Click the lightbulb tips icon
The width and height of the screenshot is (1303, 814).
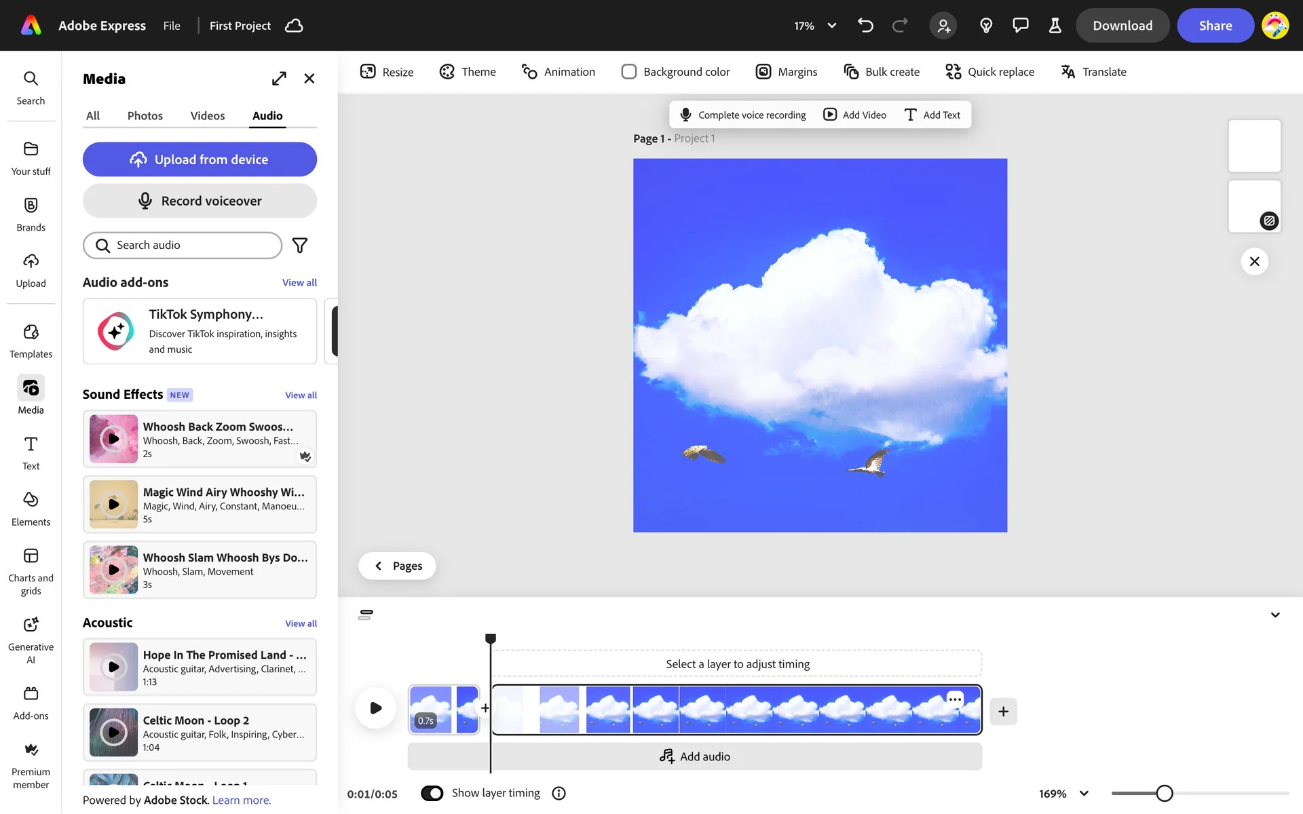coord(986,26)
